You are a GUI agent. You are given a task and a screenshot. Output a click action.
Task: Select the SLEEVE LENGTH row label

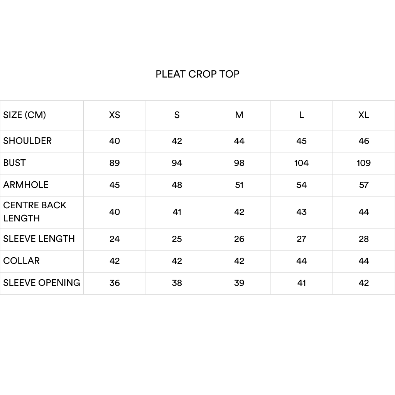coord(39,239)
